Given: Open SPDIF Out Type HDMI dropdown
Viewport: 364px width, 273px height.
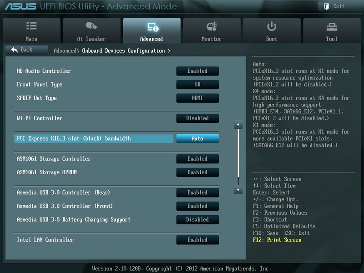Looking at the screenshot, I should coord(197,98).
